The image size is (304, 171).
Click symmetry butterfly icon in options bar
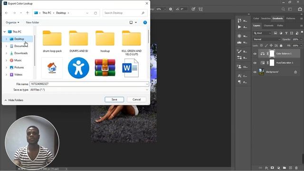tap(200, 9)
